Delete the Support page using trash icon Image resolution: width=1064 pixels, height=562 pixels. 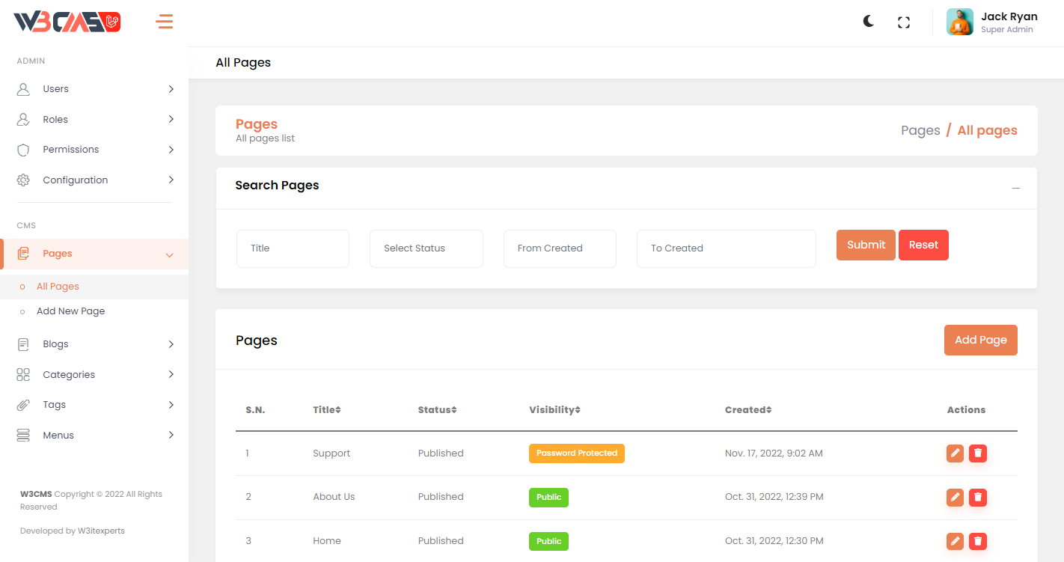978,453
